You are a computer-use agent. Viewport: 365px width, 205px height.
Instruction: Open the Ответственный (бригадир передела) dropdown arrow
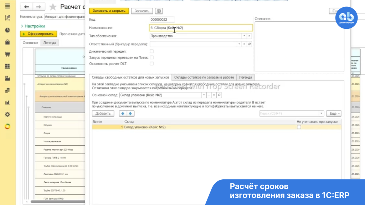(x=239, y=44)
